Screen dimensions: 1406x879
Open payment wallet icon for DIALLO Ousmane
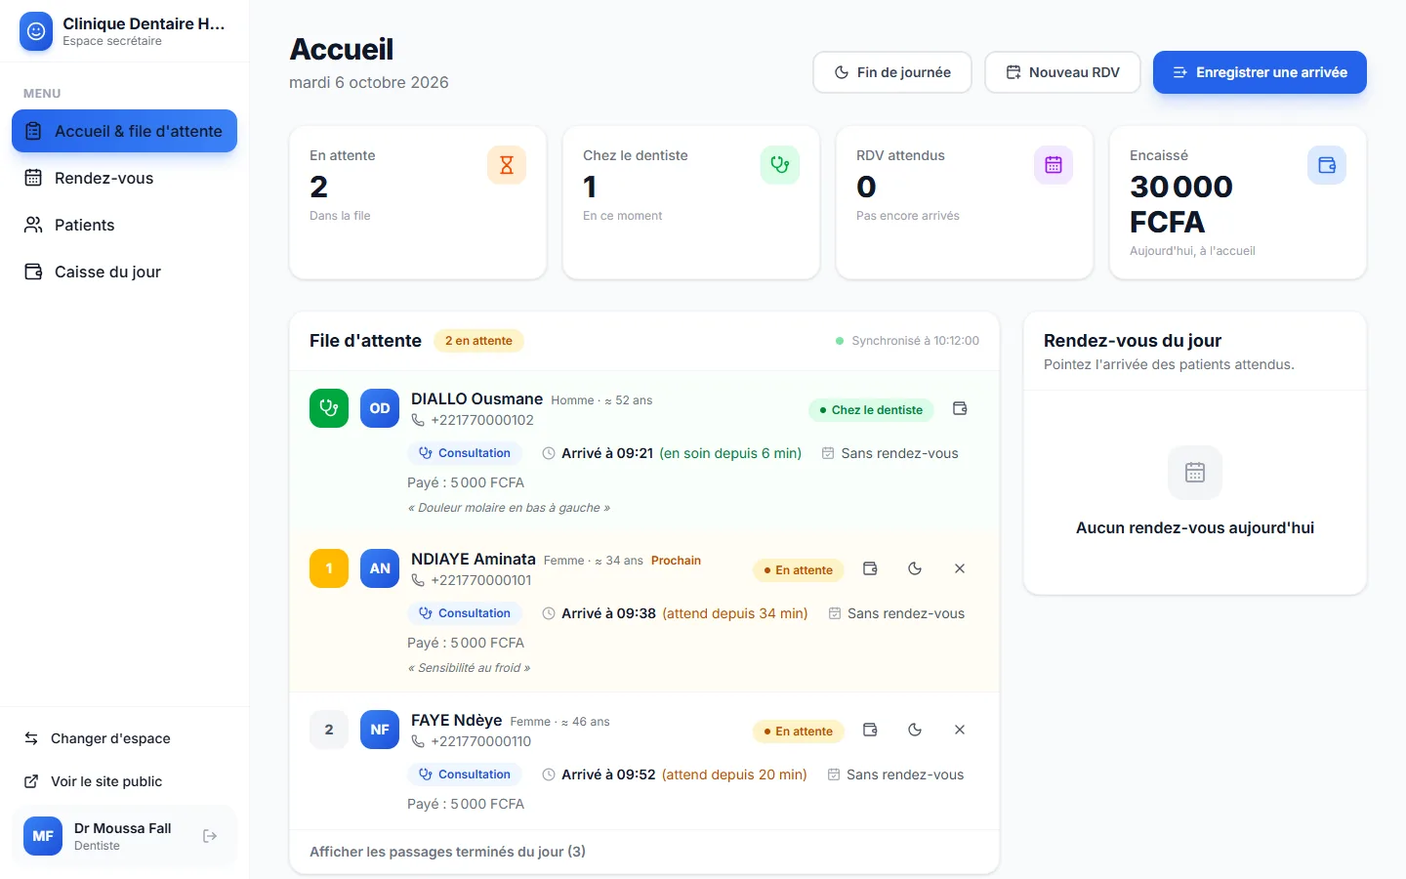[960, 409]
